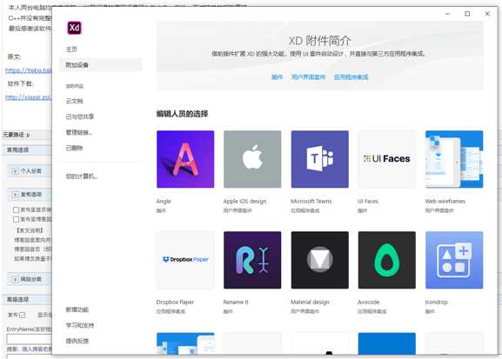Open 已删除 in XD sidebar
502x359 pixels.
pyautogui.click(x=74, y=148)
